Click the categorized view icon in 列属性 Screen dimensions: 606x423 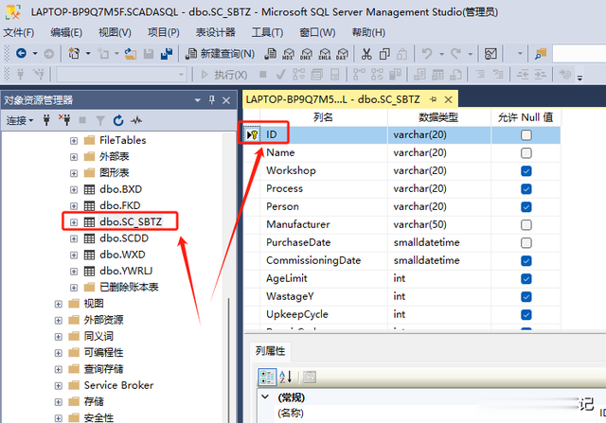coord(267,377)
